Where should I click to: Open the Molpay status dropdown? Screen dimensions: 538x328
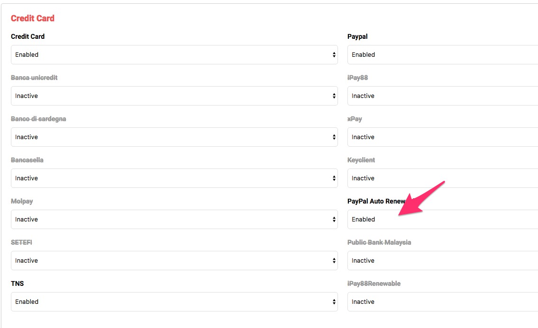click(174, 220)
